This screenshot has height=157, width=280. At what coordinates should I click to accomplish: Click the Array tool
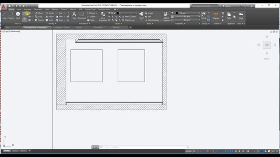(59, 20)
